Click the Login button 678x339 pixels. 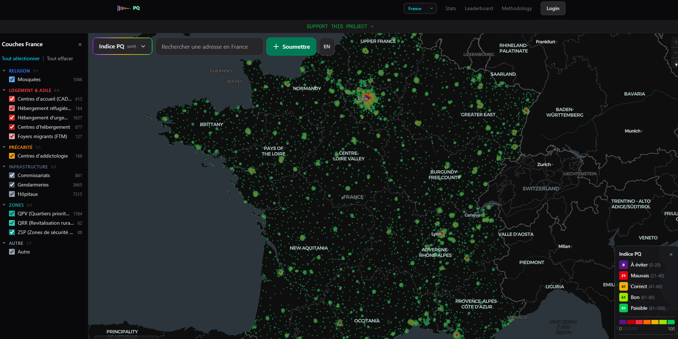click(553, 8)
